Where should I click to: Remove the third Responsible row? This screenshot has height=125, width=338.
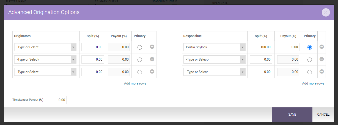pos(321,72)
